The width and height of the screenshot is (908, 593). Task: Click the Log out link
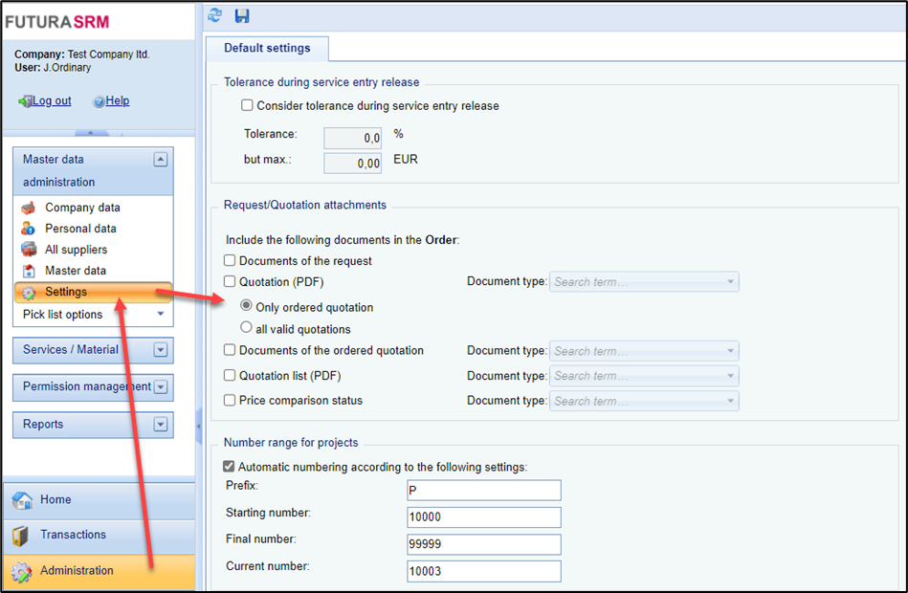coord(52,101)
